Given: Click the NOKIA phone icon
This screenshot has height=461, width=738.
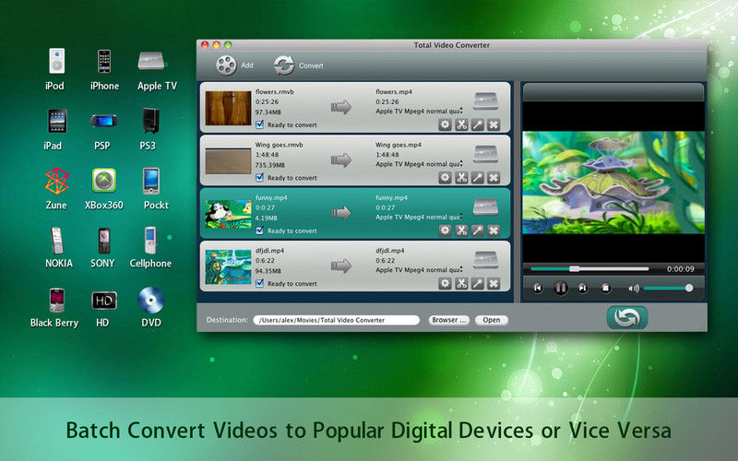Looking at the screenshot, I should point(56,241).
